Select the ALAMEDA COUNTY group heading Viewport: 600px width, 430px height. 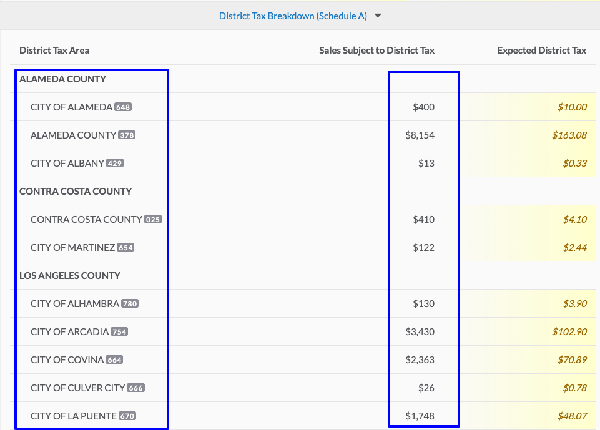(x=63, y=79)
